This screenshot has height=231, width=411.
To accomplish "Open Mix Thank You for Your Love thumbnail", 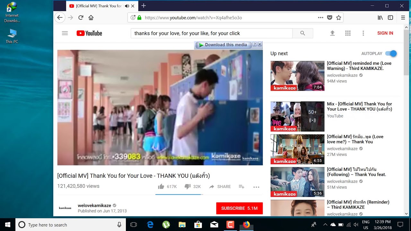I will [x=297, y=116].
